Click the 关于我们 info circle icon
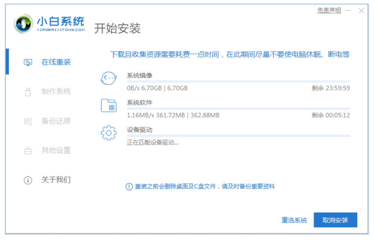The image size is (375, 240). 28,180
